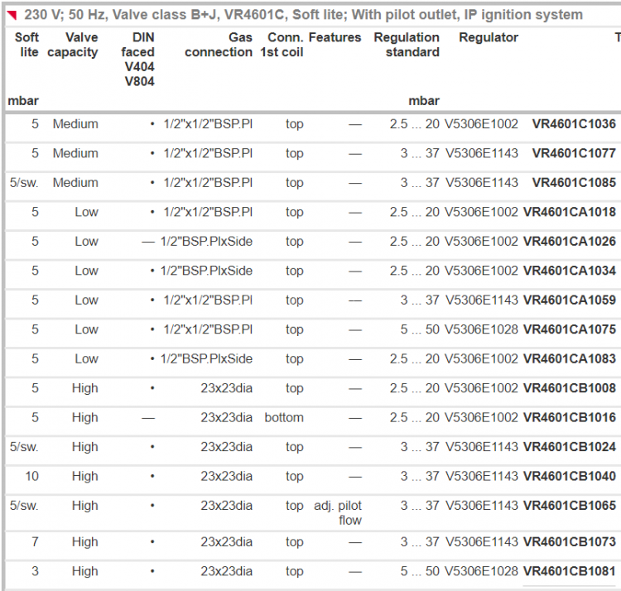Open product link VR4601CB1073
This screenshot has height=591, width=621.
pyautogui.click(x=570, y=541)
